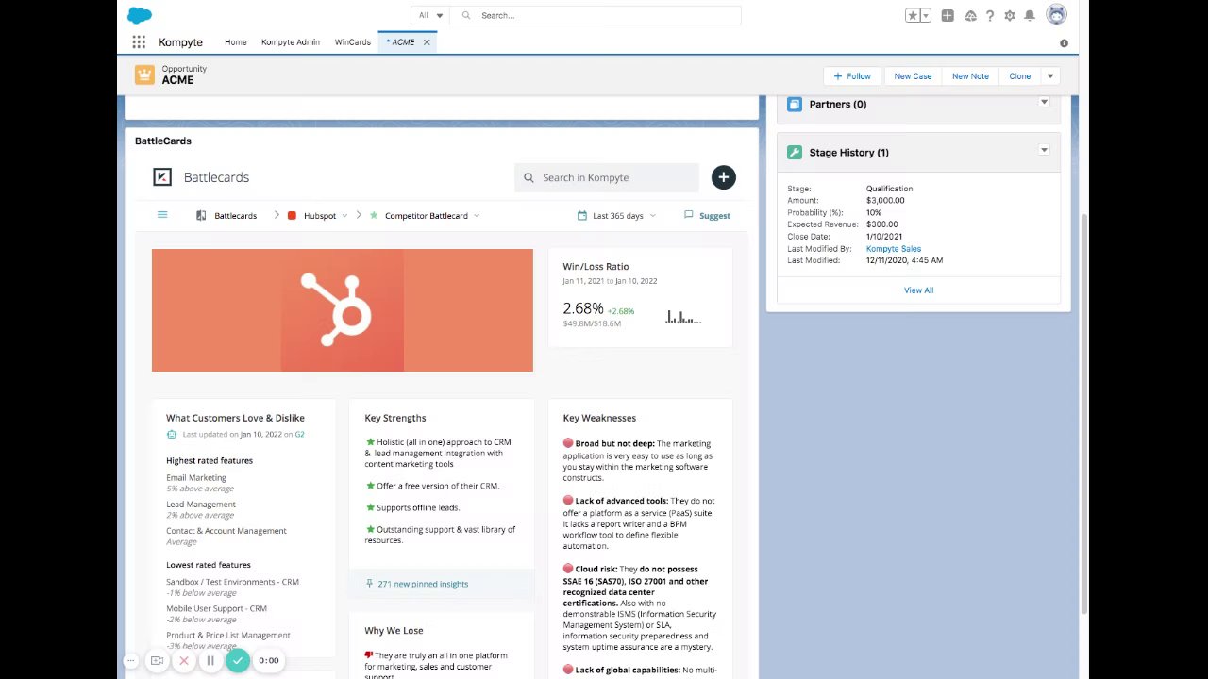
Task: Click the Kompyte logo in Battlecards header
Action: click(x=162, y=177)
